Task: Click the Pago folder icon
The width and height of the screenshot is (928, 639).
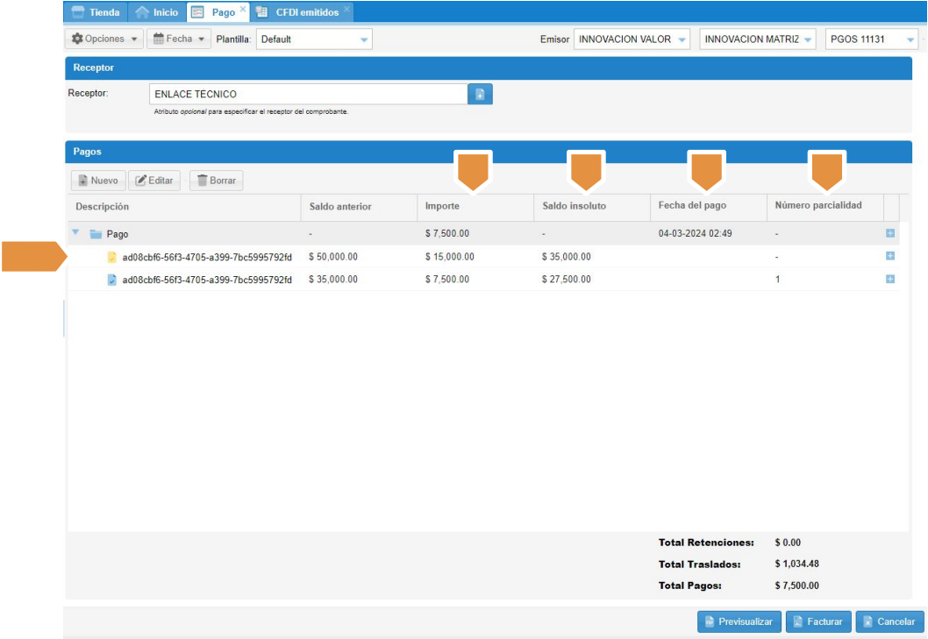Action: click(x=95, y=234)
